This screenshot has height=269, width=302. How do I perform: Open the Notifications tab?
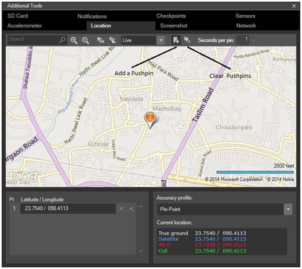(x=92, y=16)
